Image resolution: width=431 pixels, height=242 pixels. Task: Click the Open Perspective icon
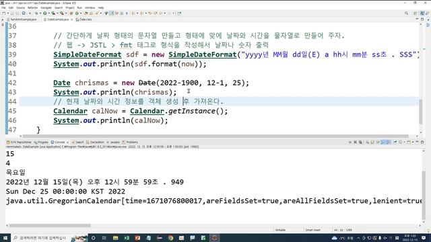(415, 13)
